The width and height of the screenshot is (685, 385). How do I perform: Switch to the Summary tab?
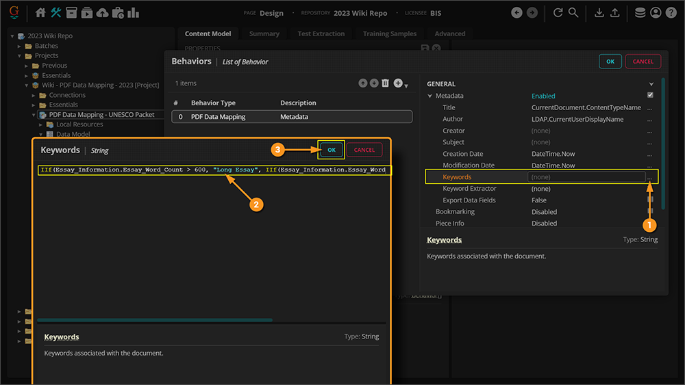click(264, 34)
